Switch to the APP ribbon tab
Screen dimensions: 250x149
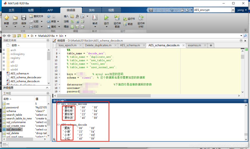(50, 10)
